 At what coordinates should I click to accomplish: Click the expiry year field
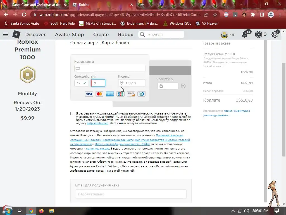[x=98, y=83]
